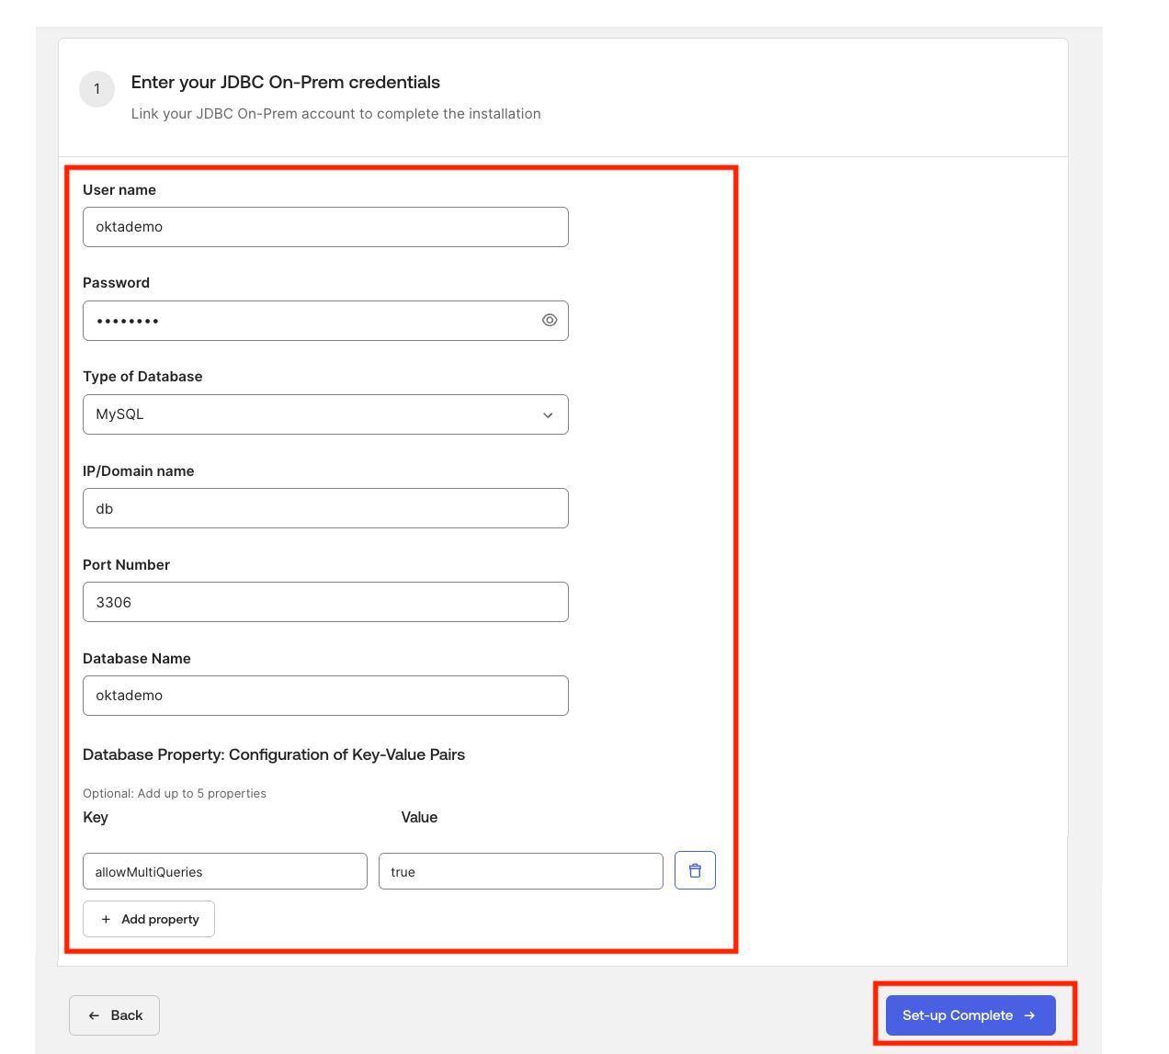Delete the allowMultiQueries property via trash icon

(x=695, y=870)
